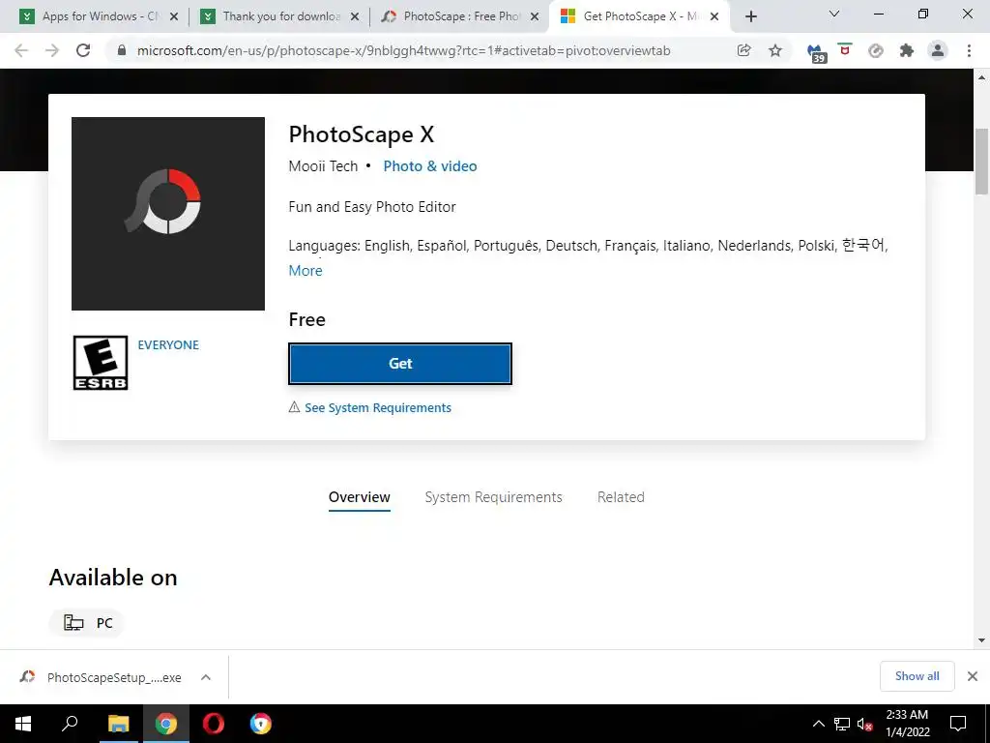The image size is (990, 743).
Task: Switch to System Requirements tab
Action: pyautogui.click(x=494, y=497)
